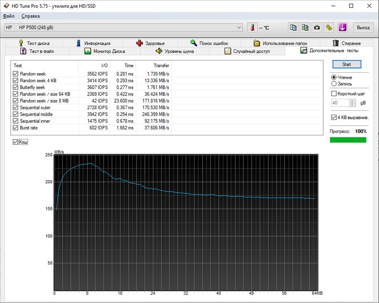379x303 pixels.
Task: Toggle the Sequential middle checkbox
Action: click(x=16, y=114)
